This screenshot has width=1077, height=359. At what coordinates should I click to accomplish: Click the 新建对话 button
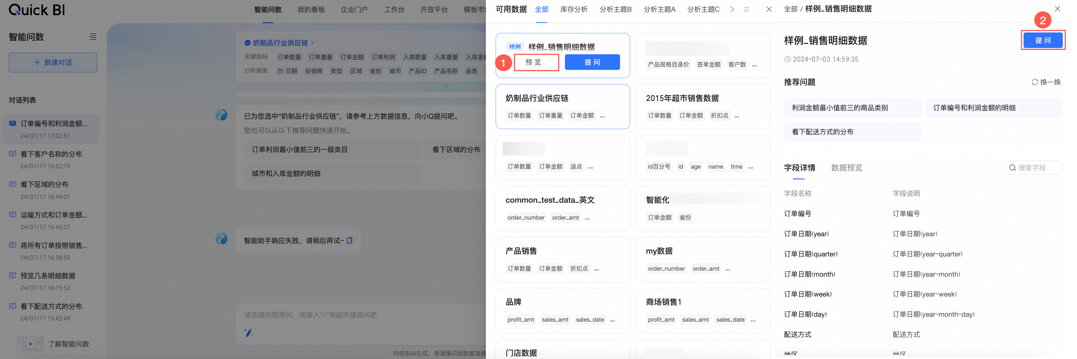pos(53,62)
